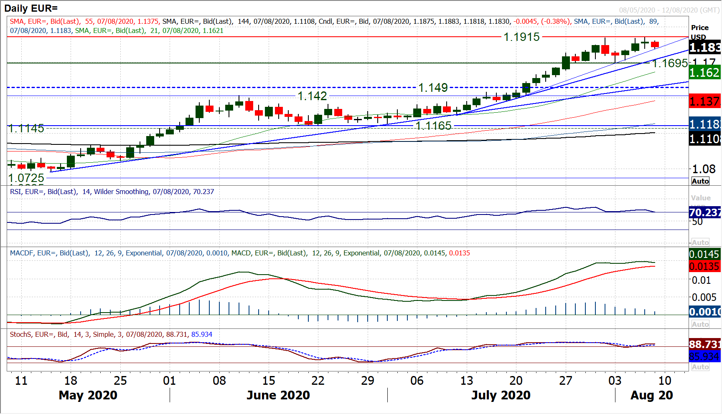Click the 70.237 RSI value badge
Image resolution: width=722 pixels, height=414 pixels.
[x=704, y=212]
